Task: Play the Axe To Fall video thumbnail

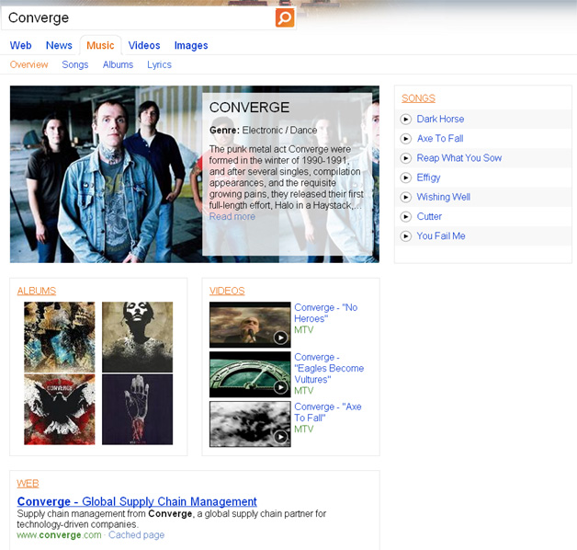Action: 250,424
